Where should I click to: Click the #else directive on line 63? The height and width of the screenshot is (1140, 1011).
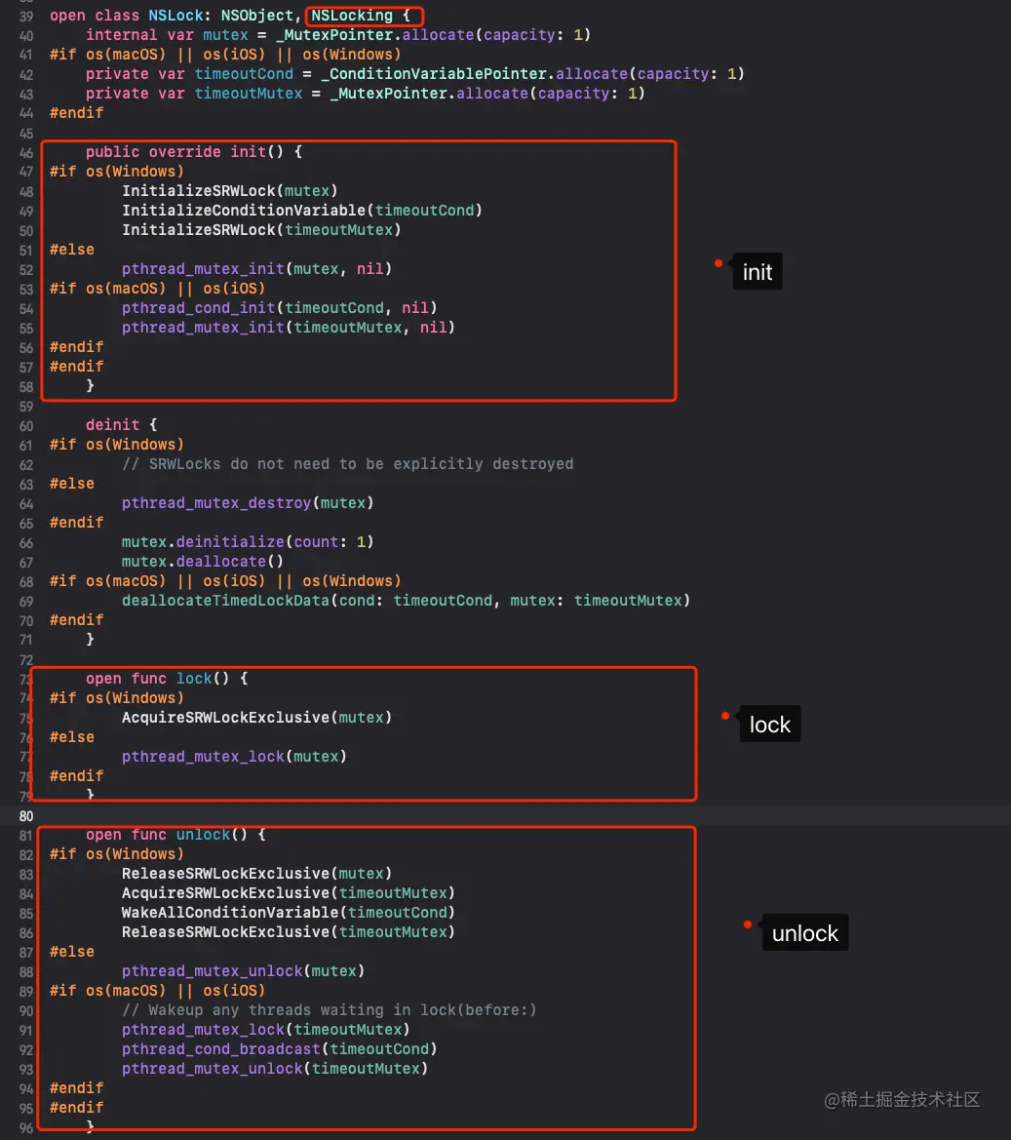tap(72, 484)
